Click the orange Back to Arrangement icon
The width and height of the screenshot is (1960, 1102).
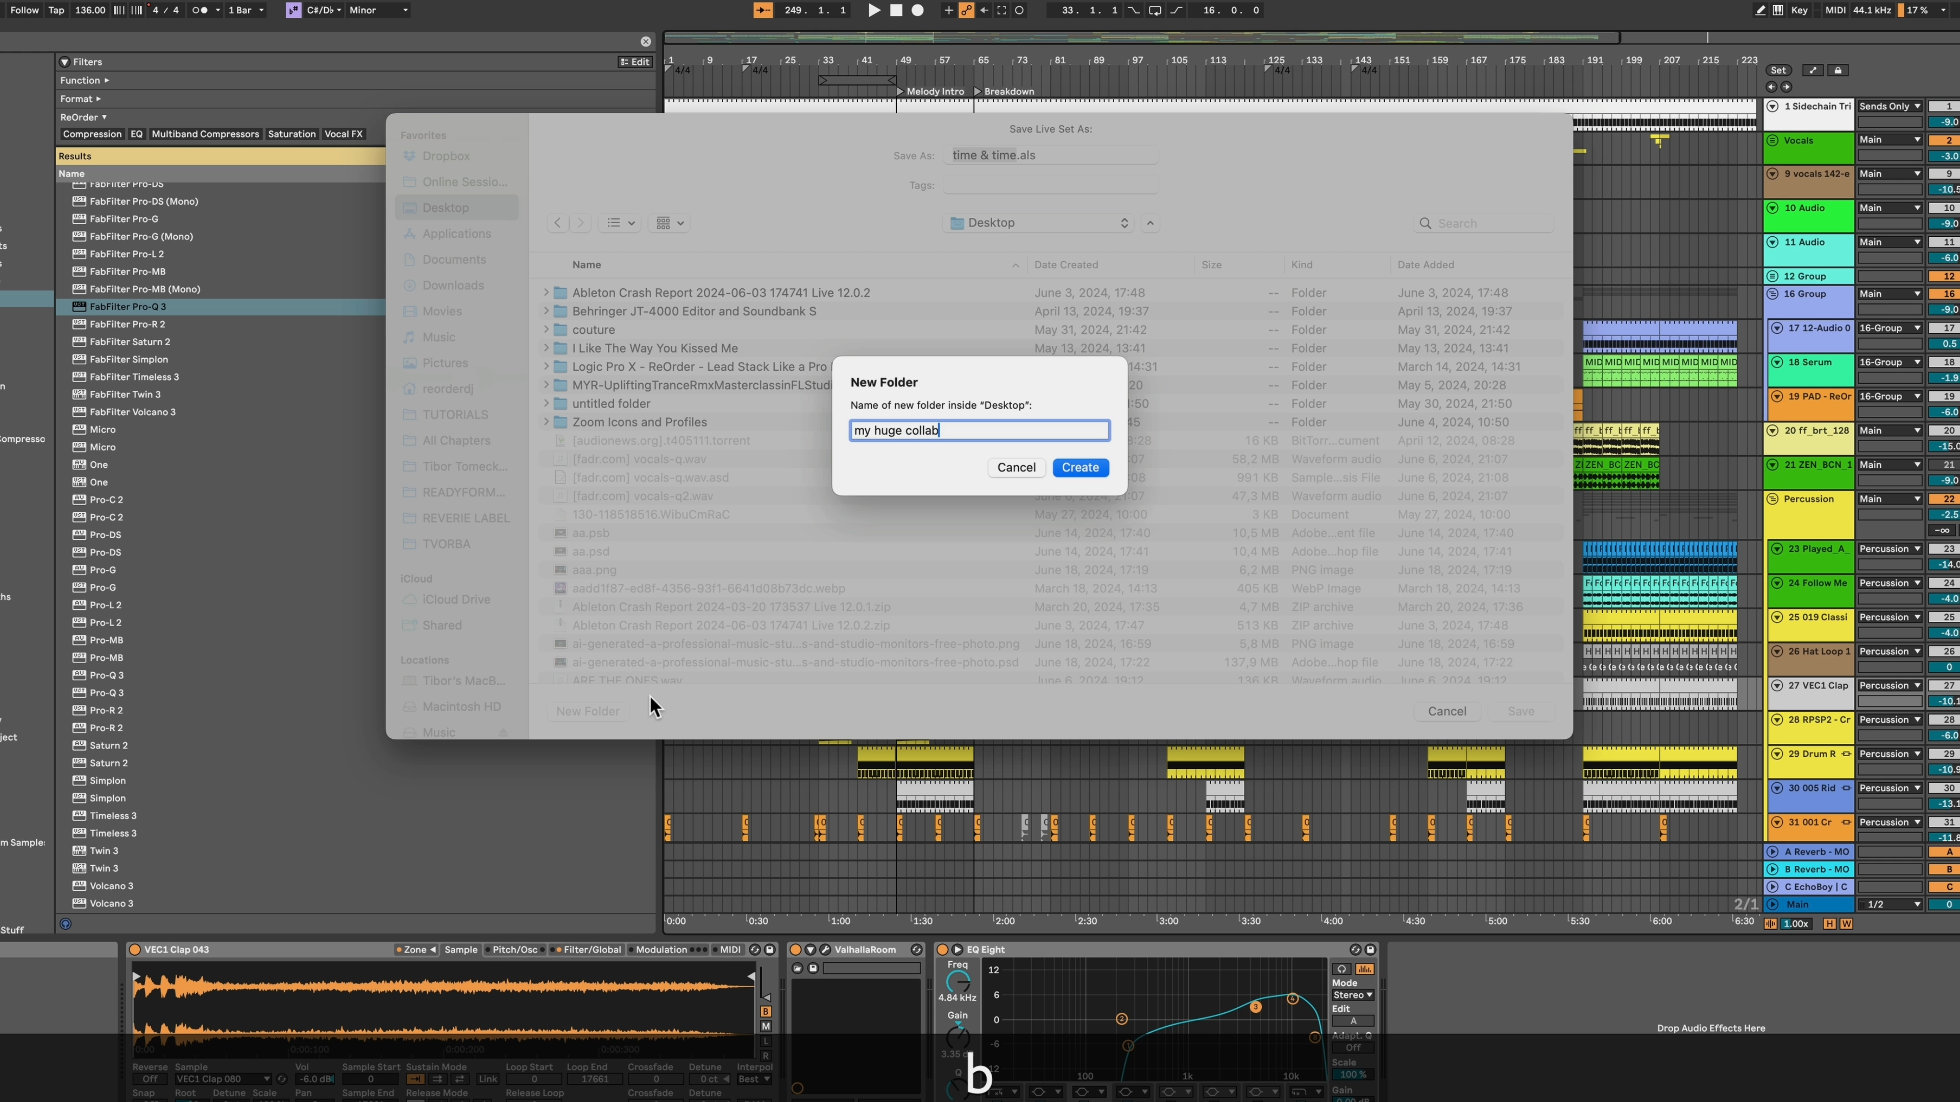[x=763, y=10]
